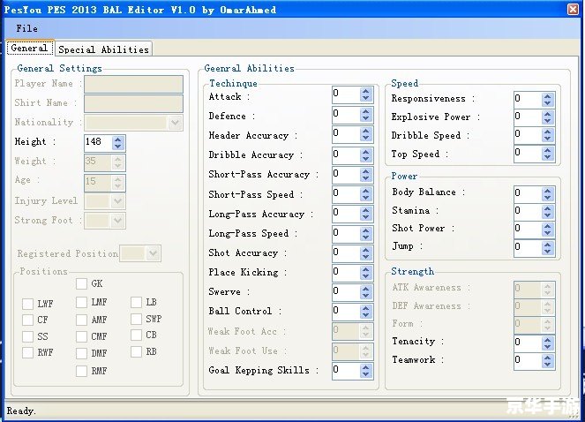Switch to the General tab
Viewport: 585px width, 422px height.
tap(29, 48)
